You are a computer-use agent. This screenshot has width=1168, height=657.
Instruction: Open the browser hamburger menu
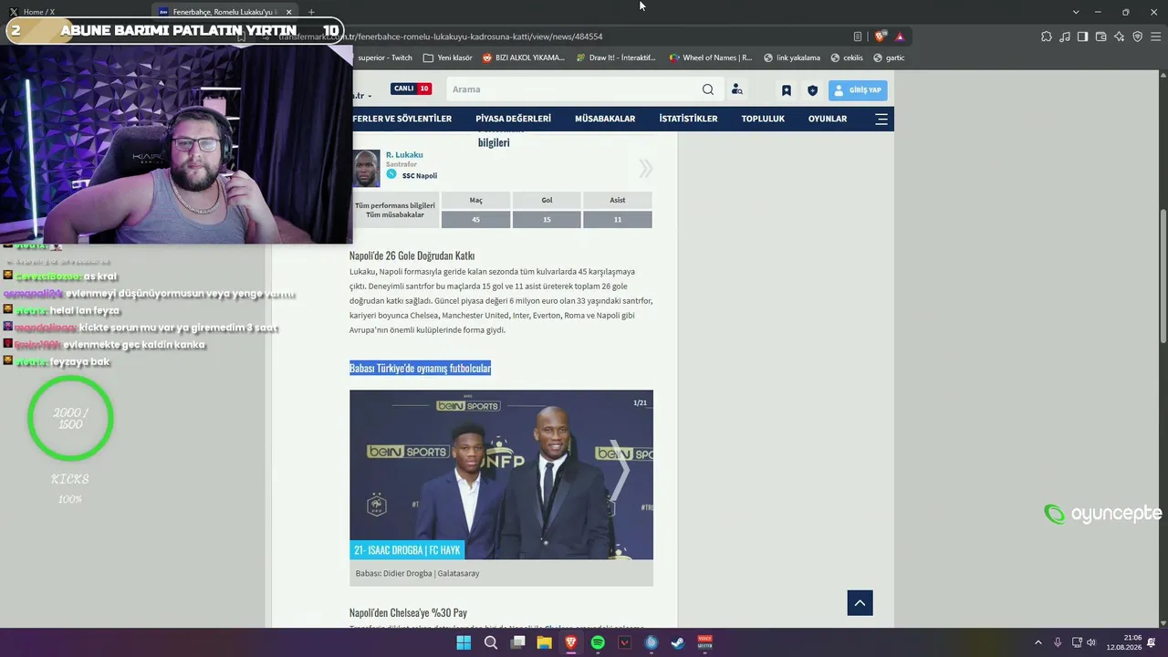[1155, 36]
